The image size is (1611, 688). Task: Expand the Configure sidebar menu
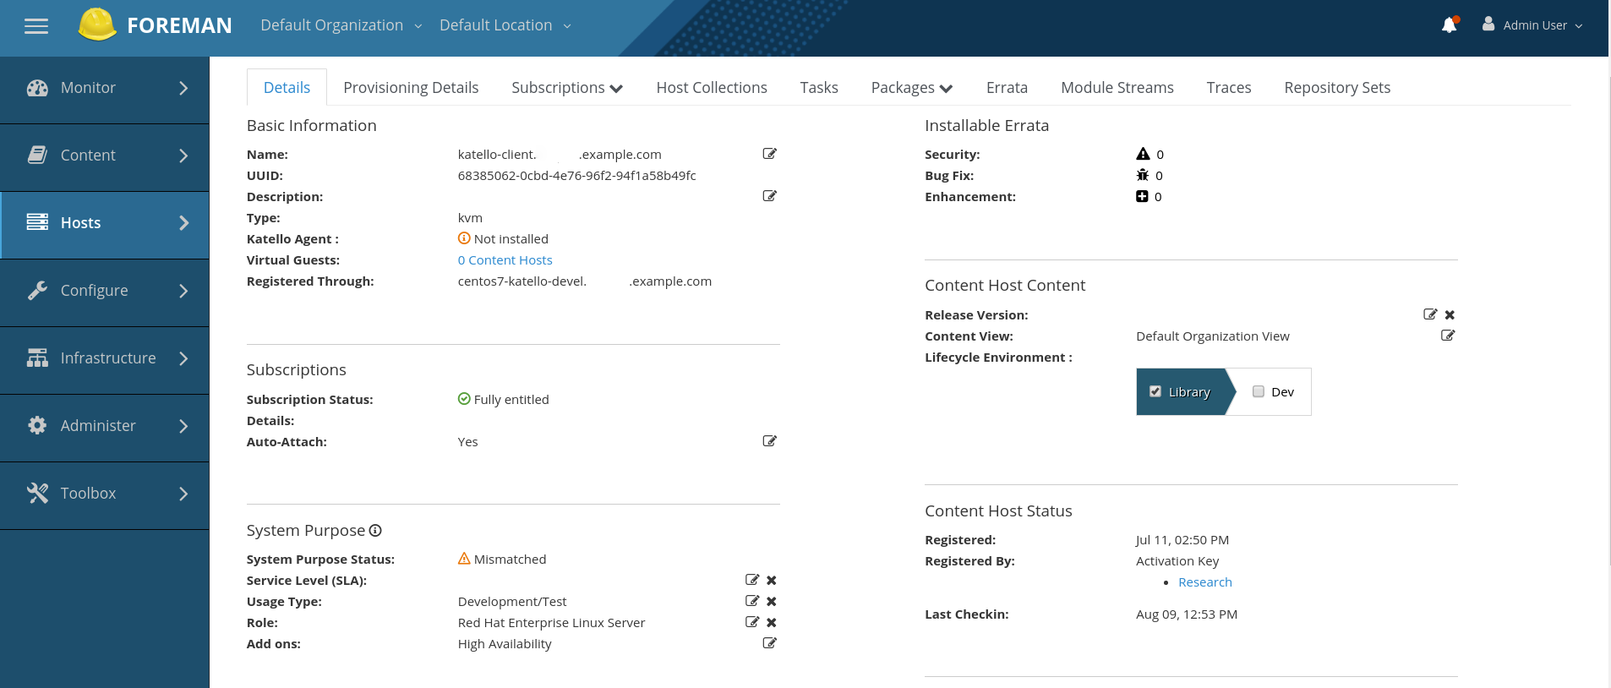click(x=183, y=291)
